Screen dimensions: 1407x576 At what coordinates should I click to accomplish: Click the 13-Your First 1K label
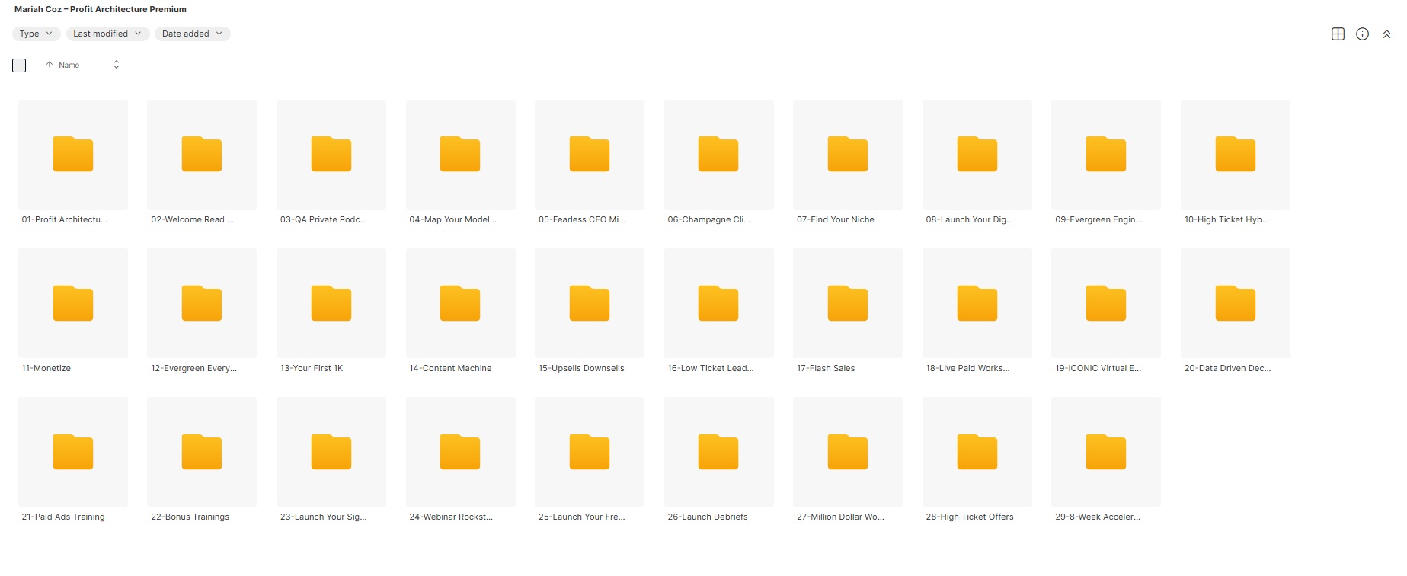pyautogui.click(x=312, y=368)
